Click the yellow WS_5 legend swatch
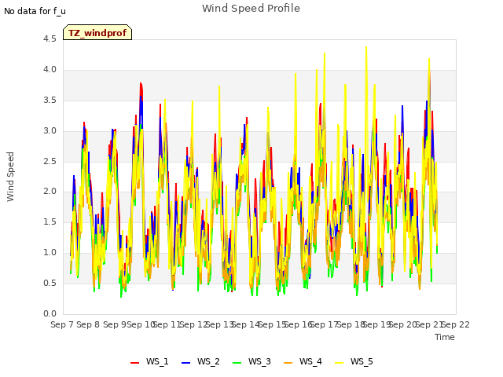Image resolution: width=503 pixels, height=377 pixels. (x=339, y=363)
